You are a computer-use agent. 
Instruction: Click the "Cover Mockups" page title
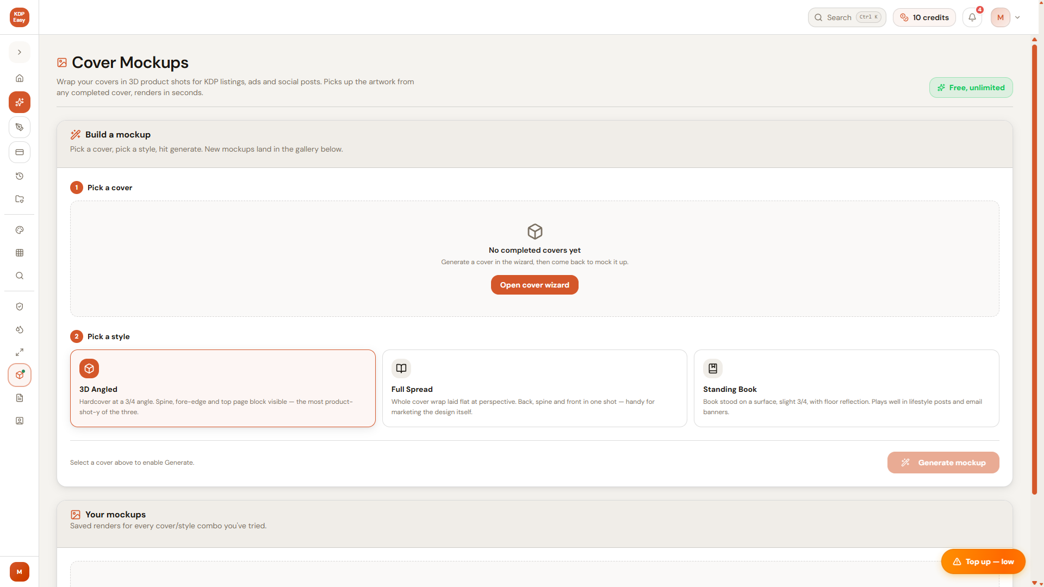point(130,63)
